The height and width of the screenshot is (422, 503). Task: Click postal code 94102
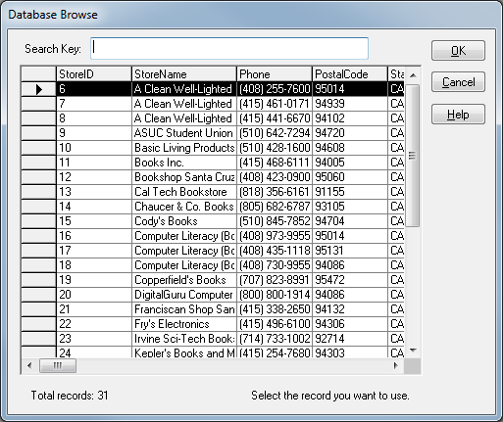pos(350,118)
